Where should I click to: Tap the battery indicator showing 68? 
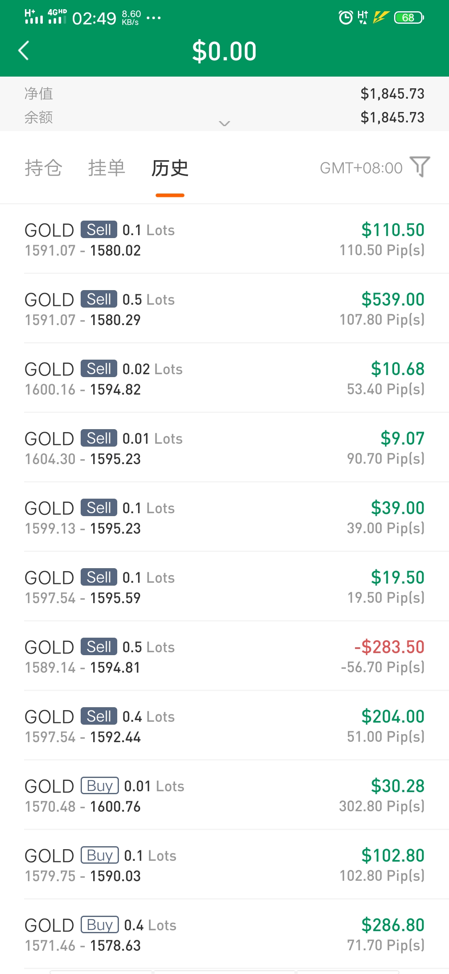(x=409, y=17)
